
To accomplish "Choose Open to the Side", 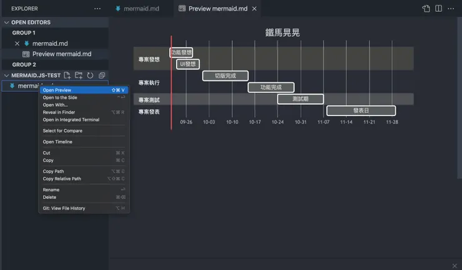I will [x=84, y=97].
